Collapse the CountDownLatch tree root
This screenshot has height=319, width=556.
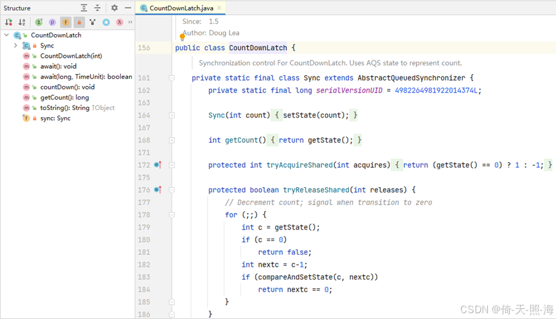coord(6,35)
